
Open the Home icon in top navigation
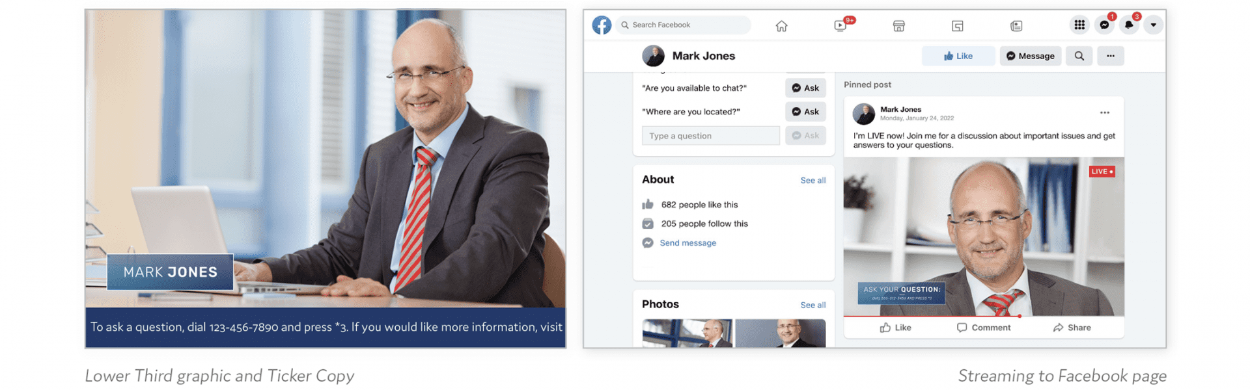[781, 26]
